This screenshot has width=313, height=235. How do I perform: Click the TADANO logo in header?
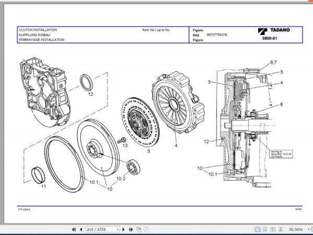(273, 30)
